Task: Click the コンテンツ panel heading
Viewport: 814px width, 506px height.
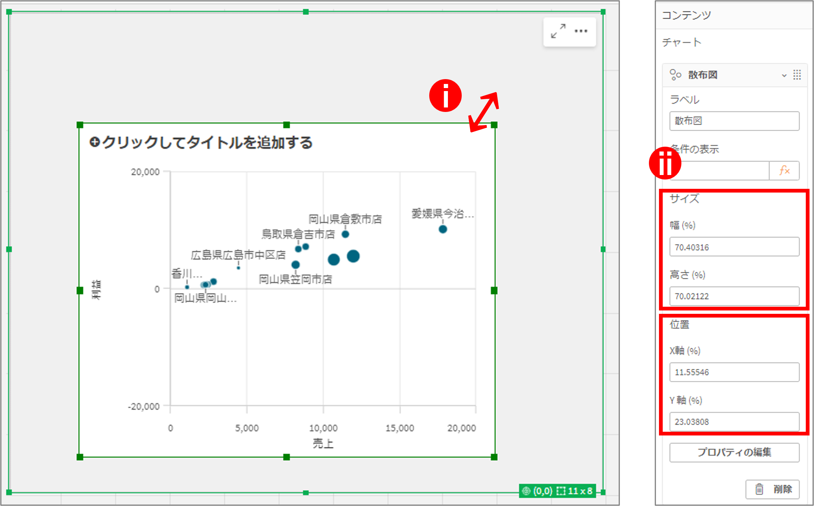Action: tap(686, 15)
